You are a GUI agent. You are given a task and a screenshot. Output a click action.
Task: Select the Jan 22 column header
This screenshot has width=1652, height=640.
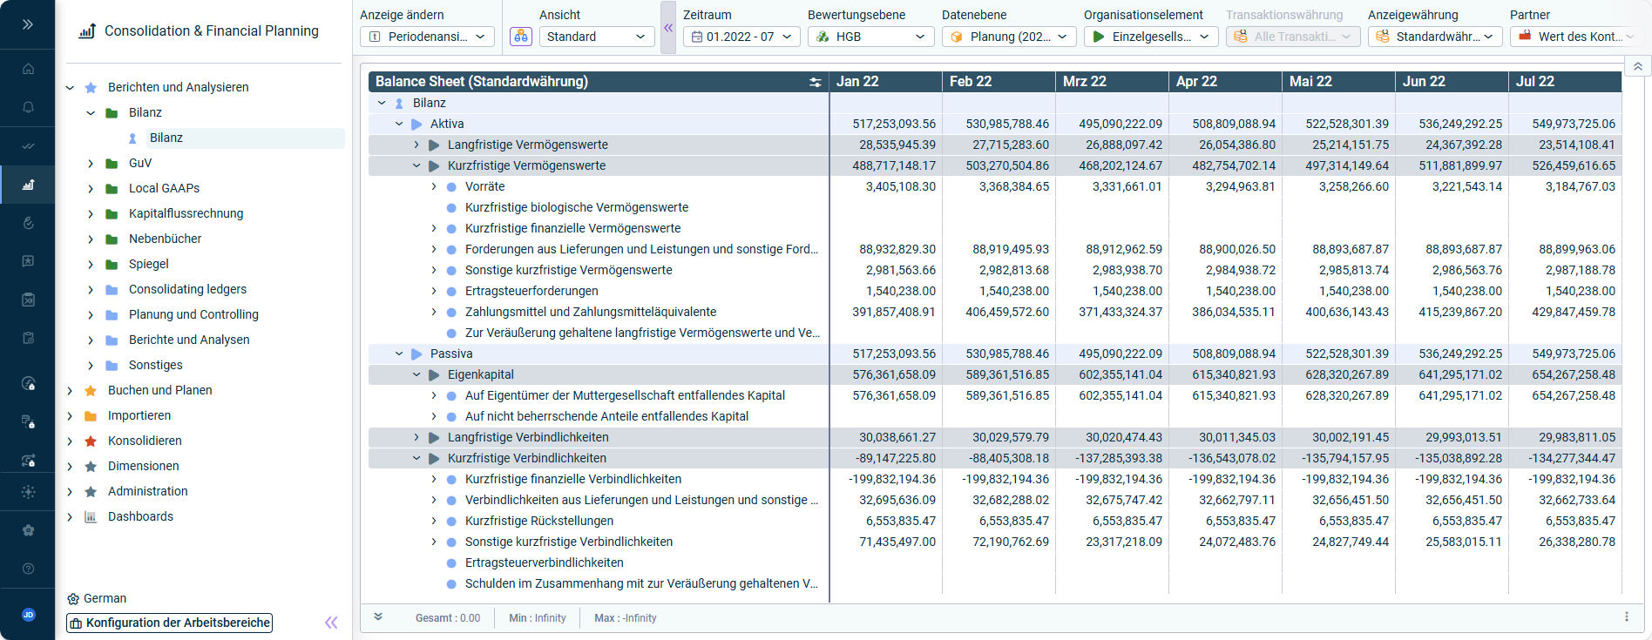coord(885,82)
